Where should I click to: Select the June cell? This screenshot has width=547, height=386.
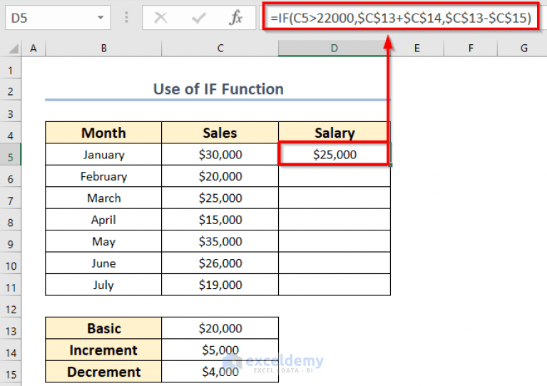pyautogui.click(x=103, y=263)
